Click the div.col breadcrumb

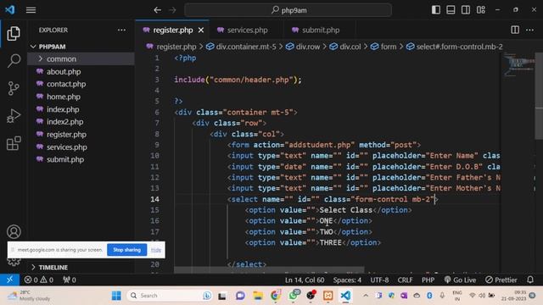(345, 47)
